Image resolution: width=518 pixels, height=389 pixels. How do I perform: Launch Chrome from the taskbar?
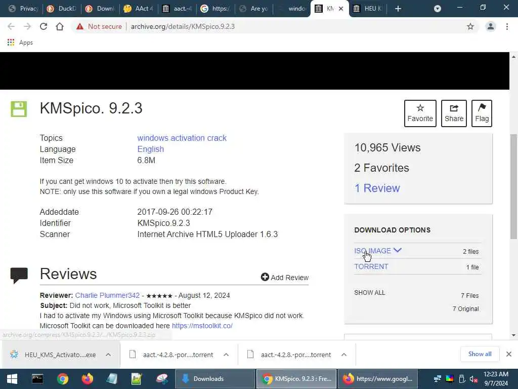click(62, 379)
